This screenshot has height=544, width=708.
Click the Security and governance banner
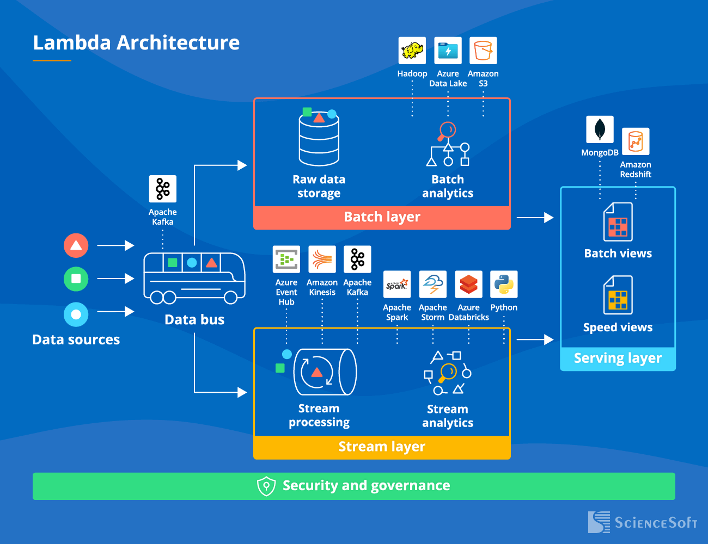(354, 486)
